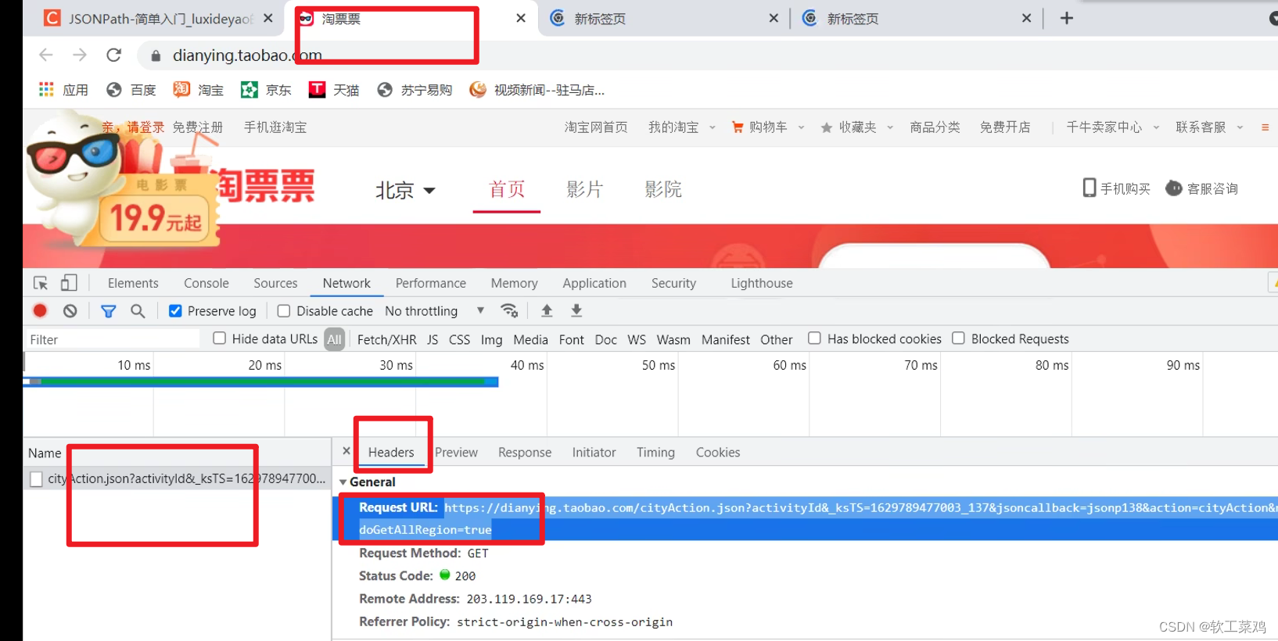Open the Performance tab
This screenshot has width=1278, height=641.
click(430, 283)
